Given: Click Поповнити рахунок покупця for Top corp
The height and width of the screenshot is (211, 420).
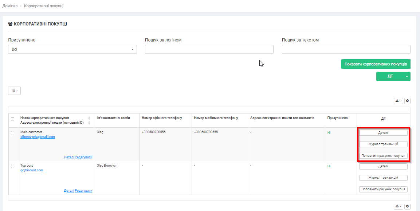Looking at the screenshot, I should coord(383,189).
